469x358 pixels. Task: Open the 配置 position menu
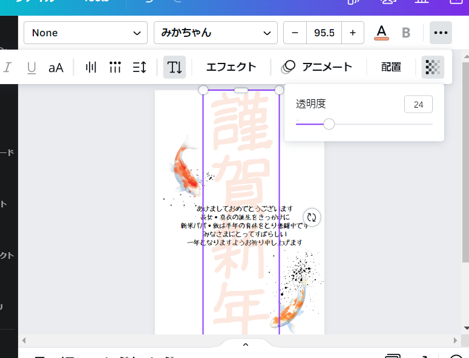click(391, 67)
